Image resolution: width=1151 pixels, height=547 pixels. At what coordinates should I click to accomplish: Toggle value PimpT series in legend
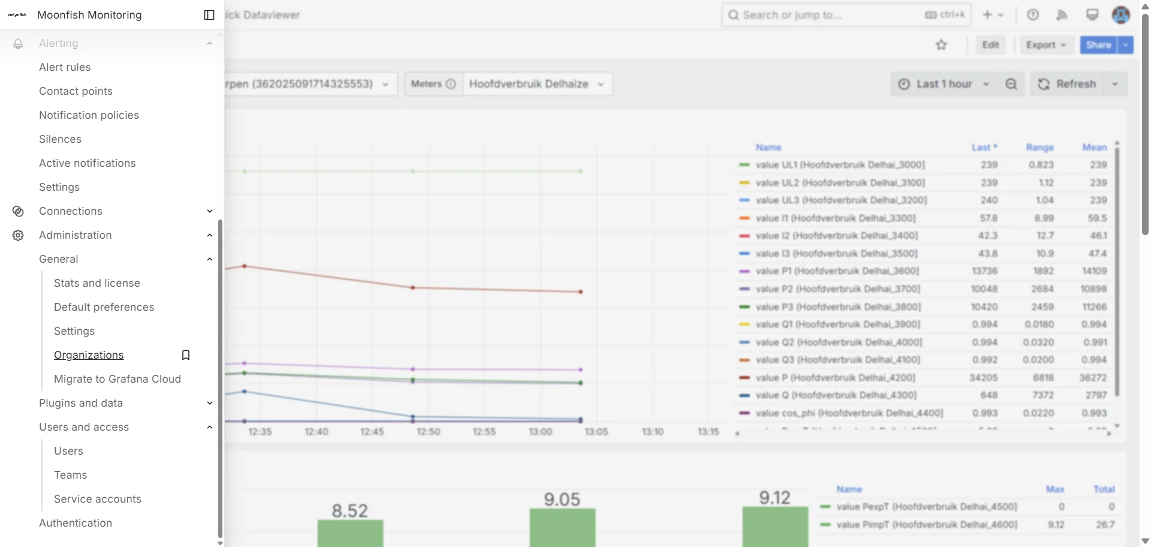926,525
